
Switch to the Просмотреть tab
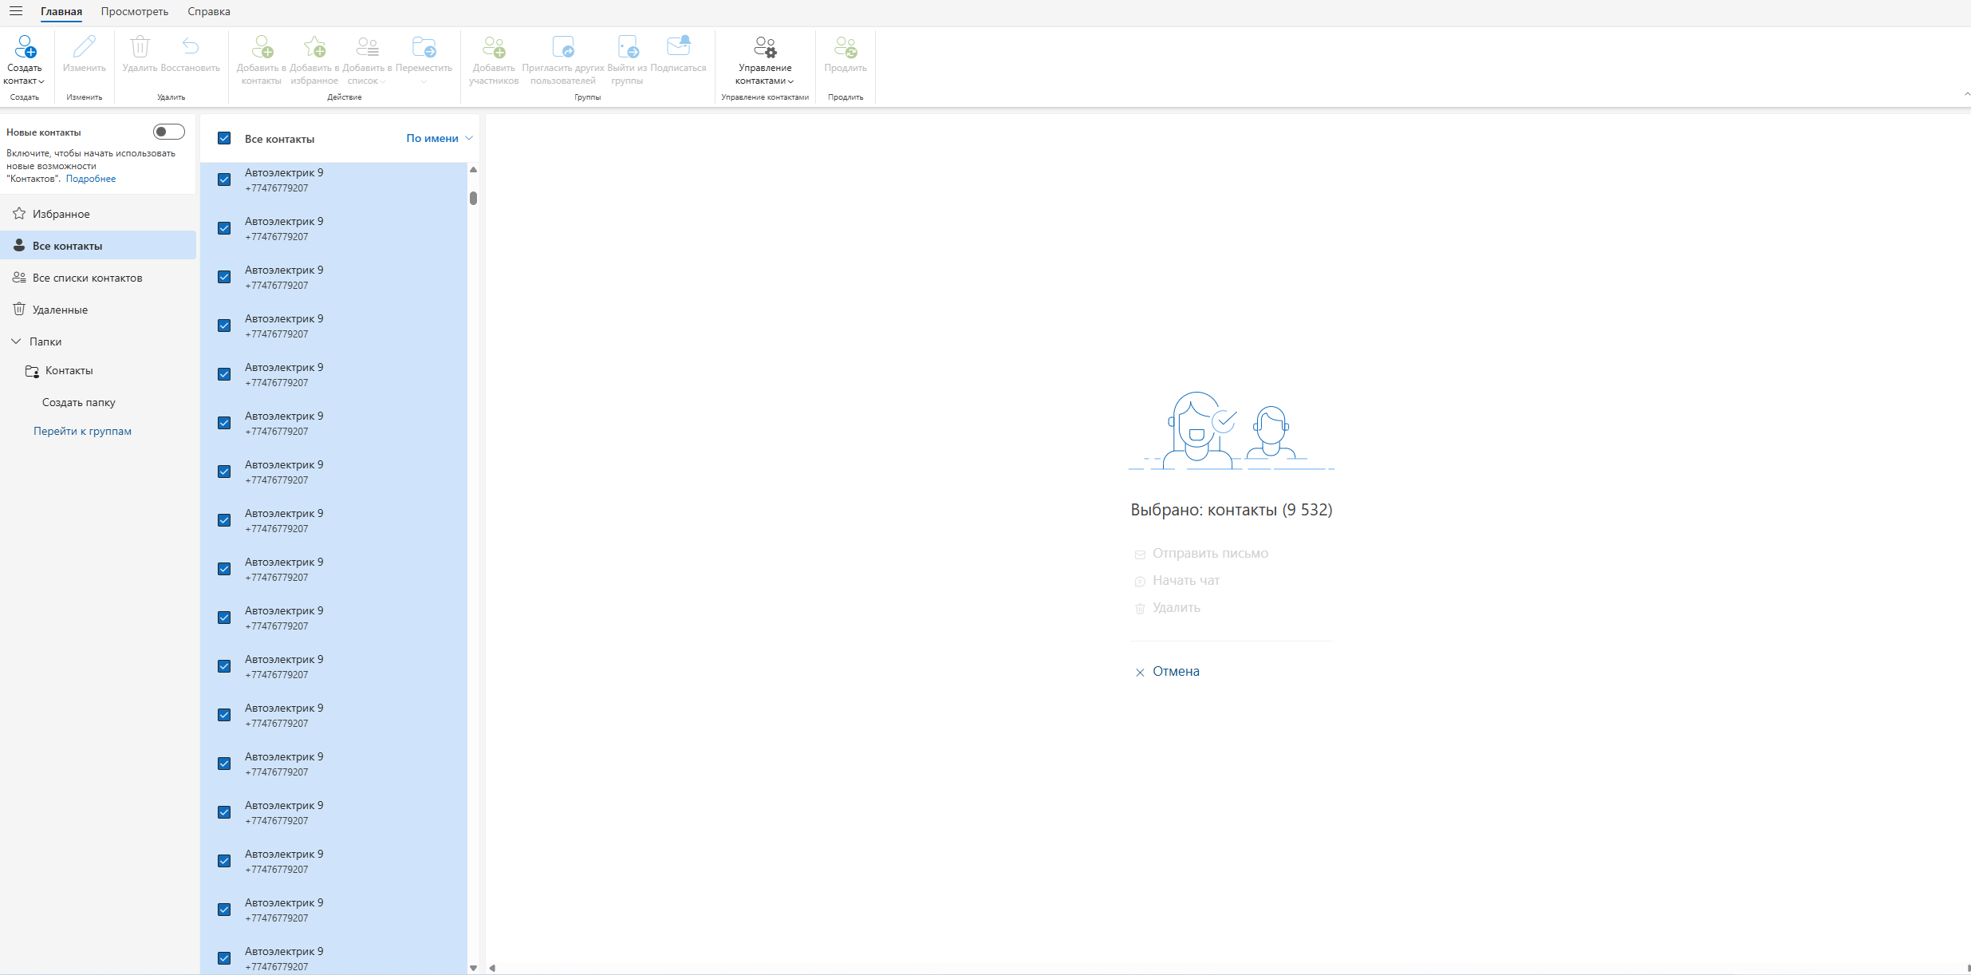point(135,11)
